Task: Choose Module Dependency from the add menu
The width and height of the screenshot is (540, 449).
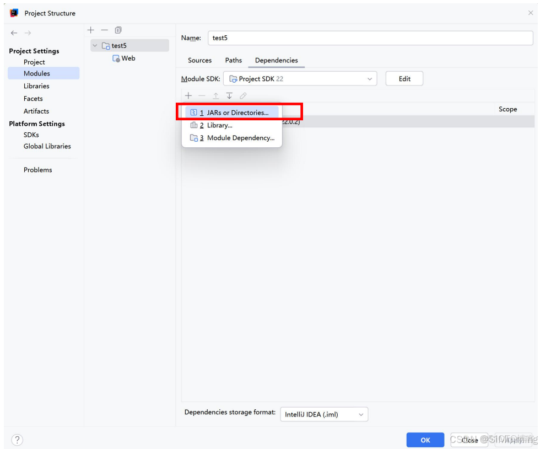Action: tap(241, 138)
